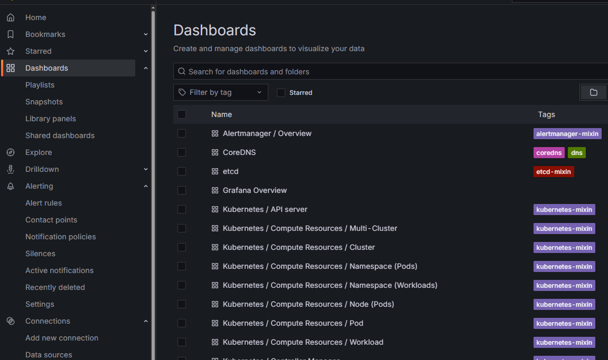The width and height of the screenshot is (608, 360).
Task: Click the search magnifier icon
Action: click(x=182, y=72)
